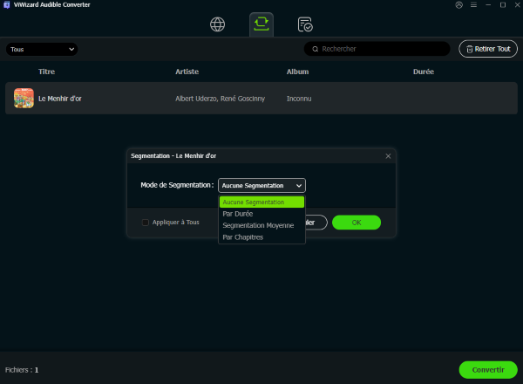Open the converted history tab
The height and width of the screenshot is (384, 523).
click(x=305, y=24)
